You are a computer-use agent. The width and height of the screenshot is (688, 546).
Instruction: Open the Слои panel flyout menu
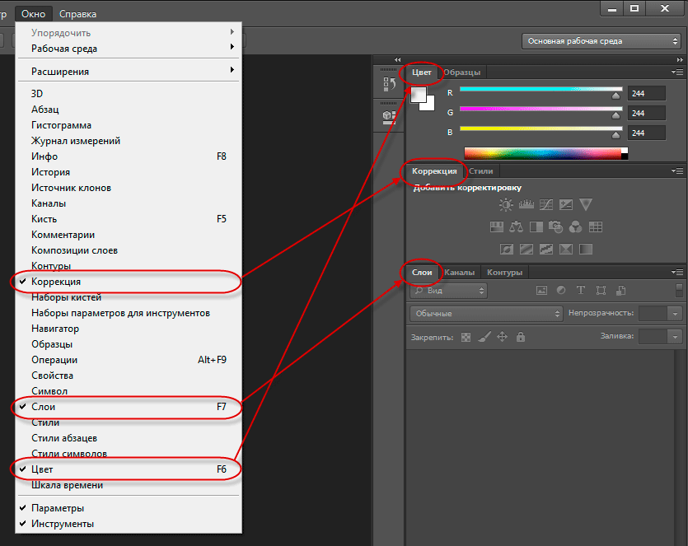[x=677, y=272]
